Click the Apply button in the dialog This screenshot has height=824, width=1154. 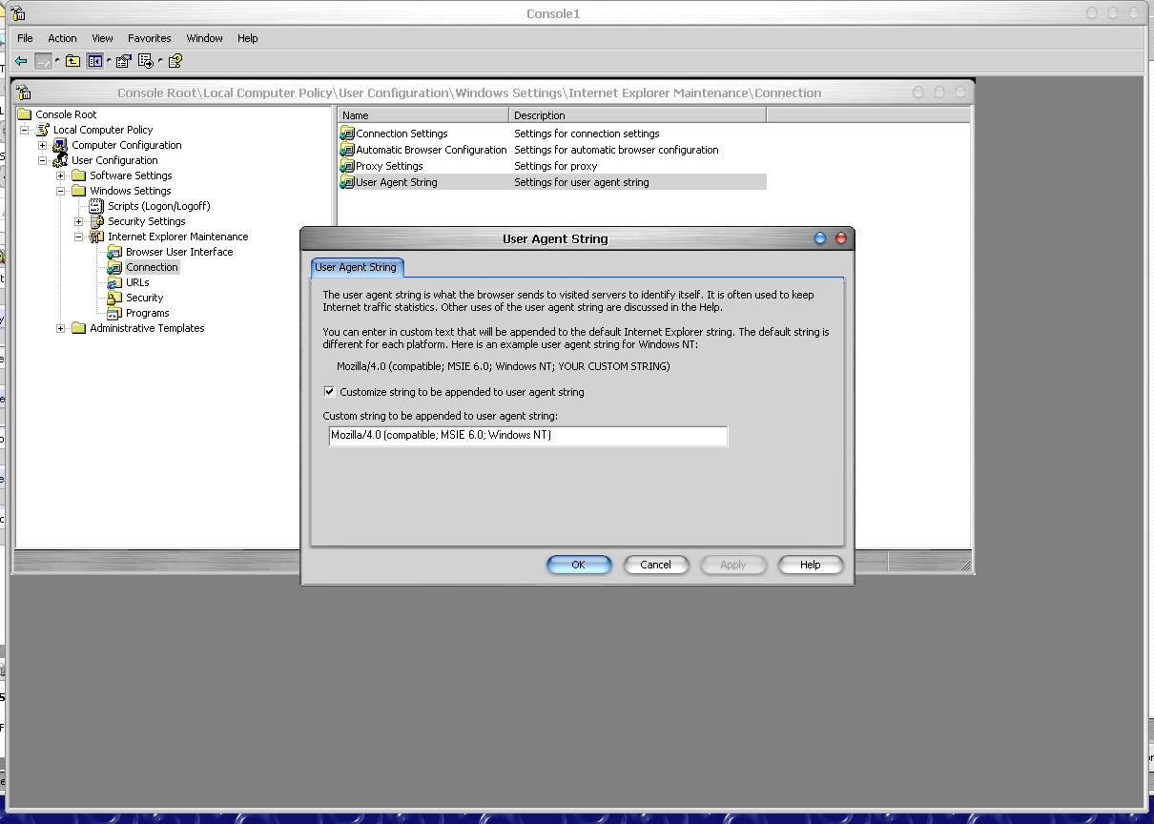[732, 565]
